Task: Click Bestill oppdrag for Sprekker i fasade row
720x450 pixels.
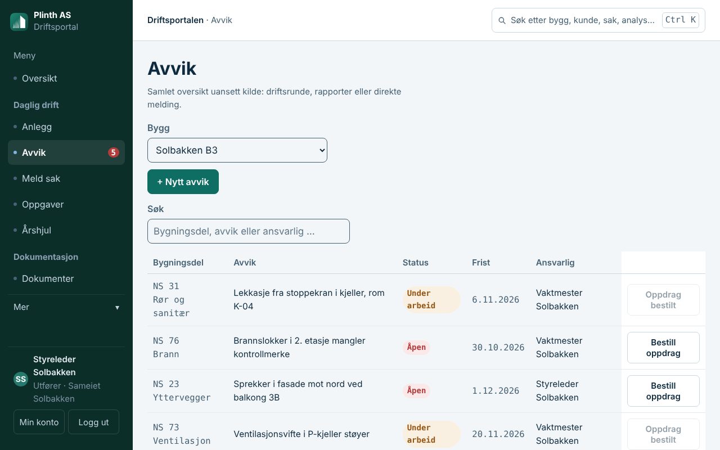Action: pyautogui.click(x=663, y=391)
